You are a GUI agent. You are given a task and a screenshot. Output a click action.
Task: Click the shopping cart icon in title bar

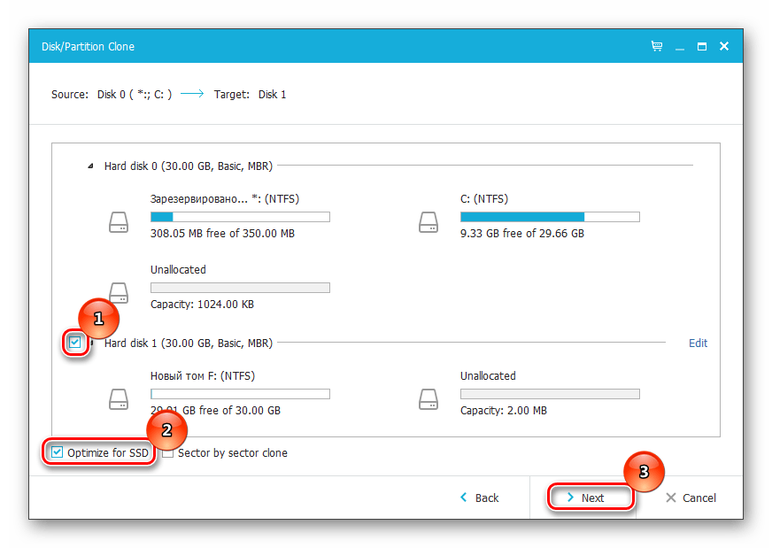[x=657, y=46]
